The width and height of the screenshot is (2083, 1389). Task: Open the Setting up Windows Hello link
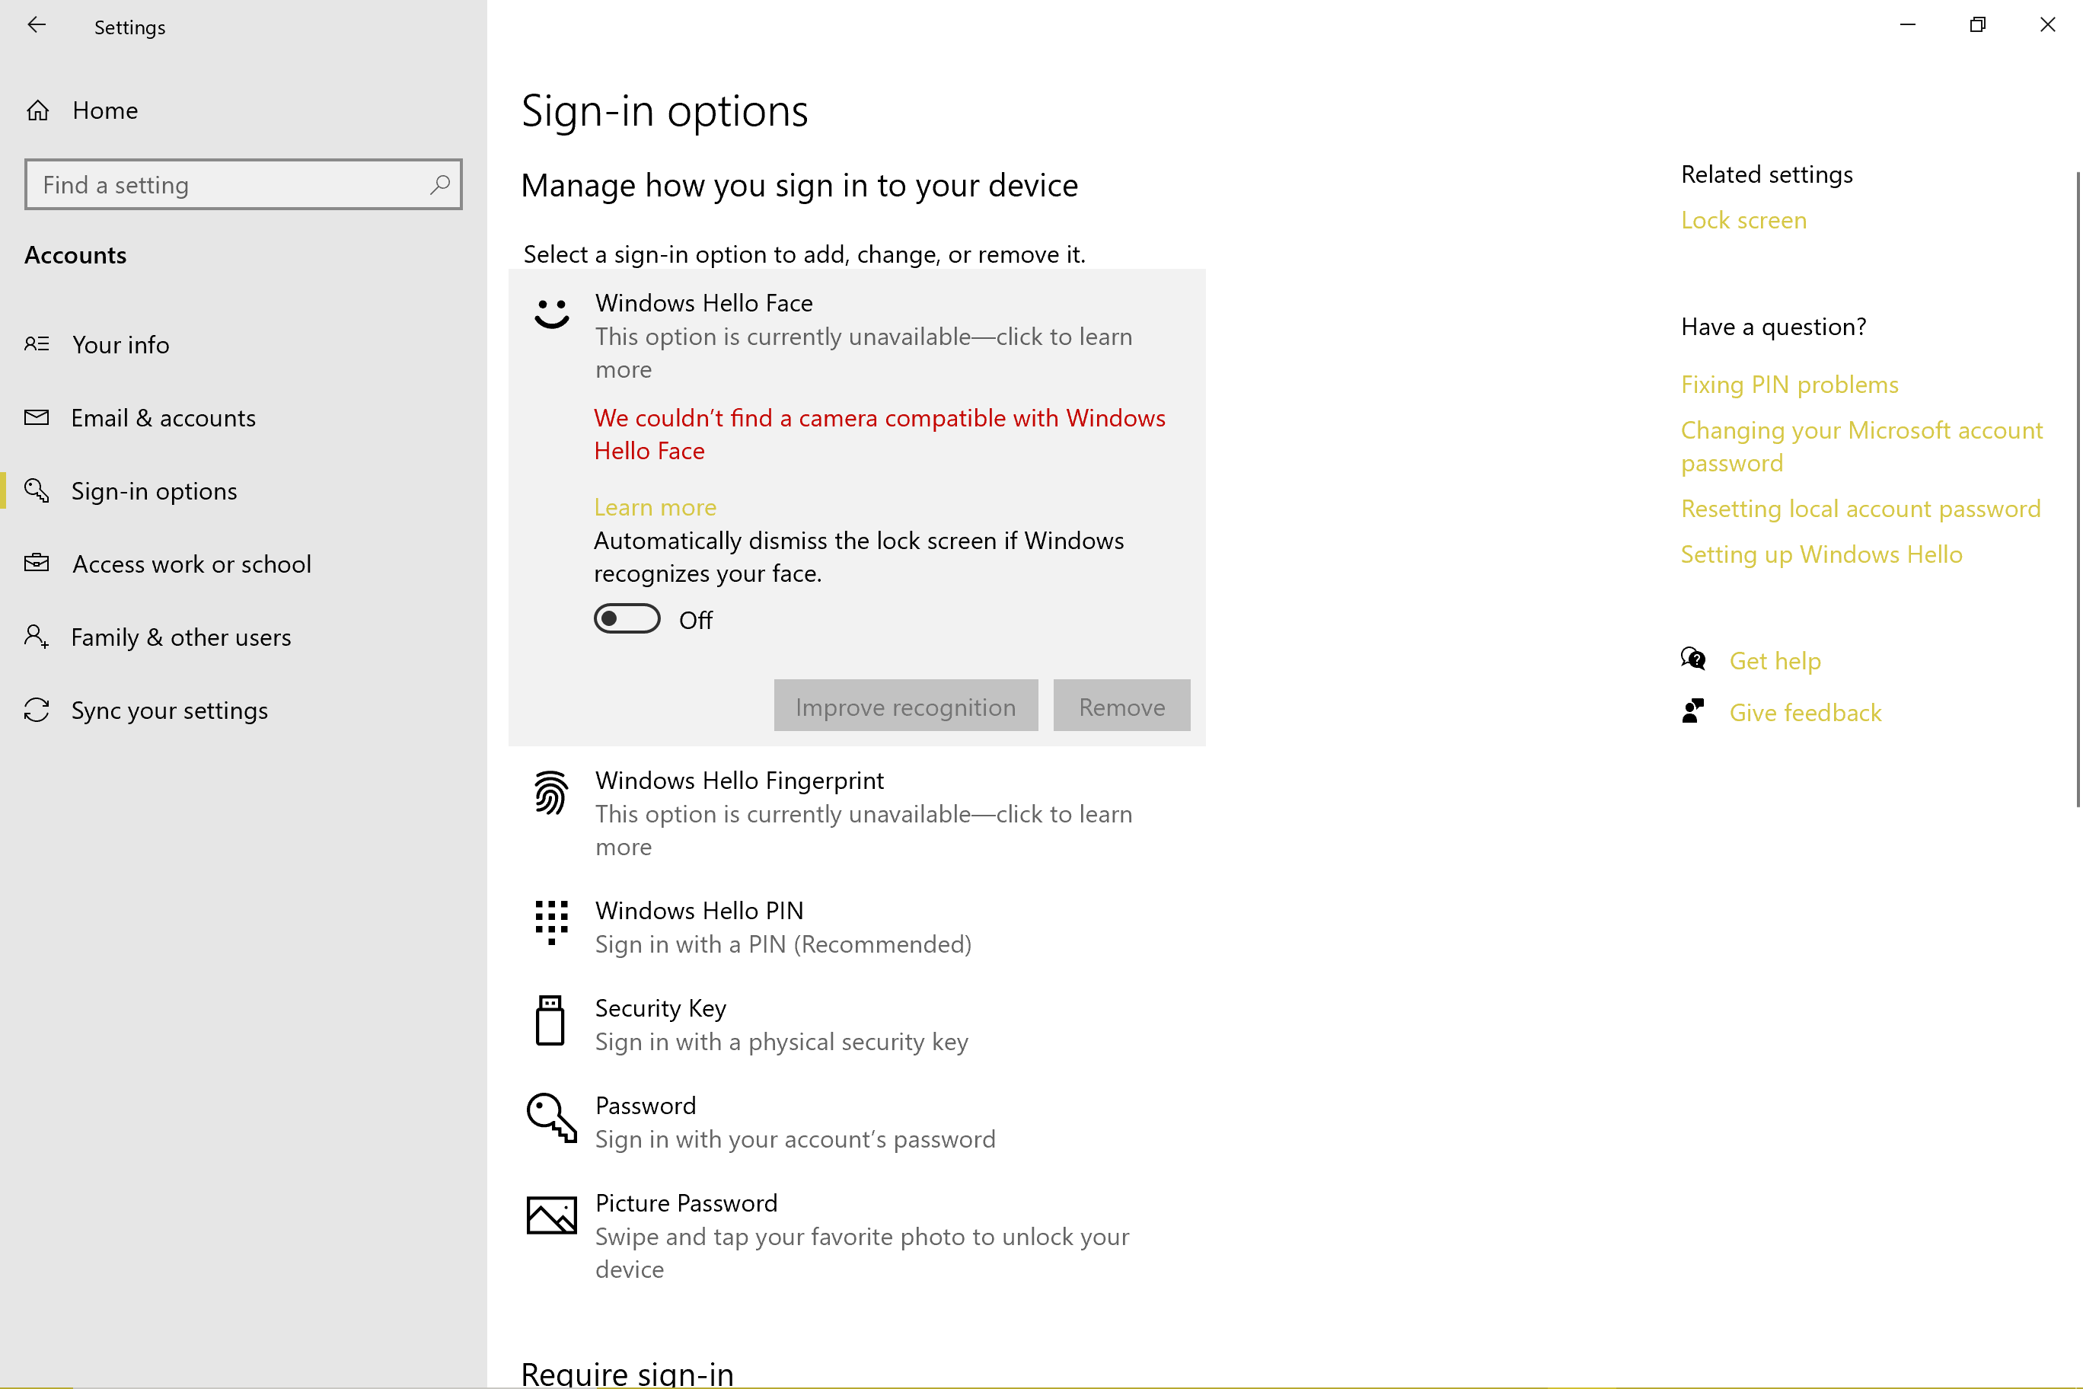[x=1821, y=554]
